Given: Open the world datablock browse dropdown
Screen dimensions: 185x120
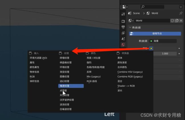Looking at the screenshot, I should pyautogui.click(x=131, y=20).
